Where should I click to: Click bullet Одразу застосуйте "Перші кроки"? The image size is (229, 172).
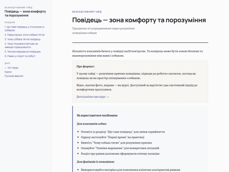[113, 137]
